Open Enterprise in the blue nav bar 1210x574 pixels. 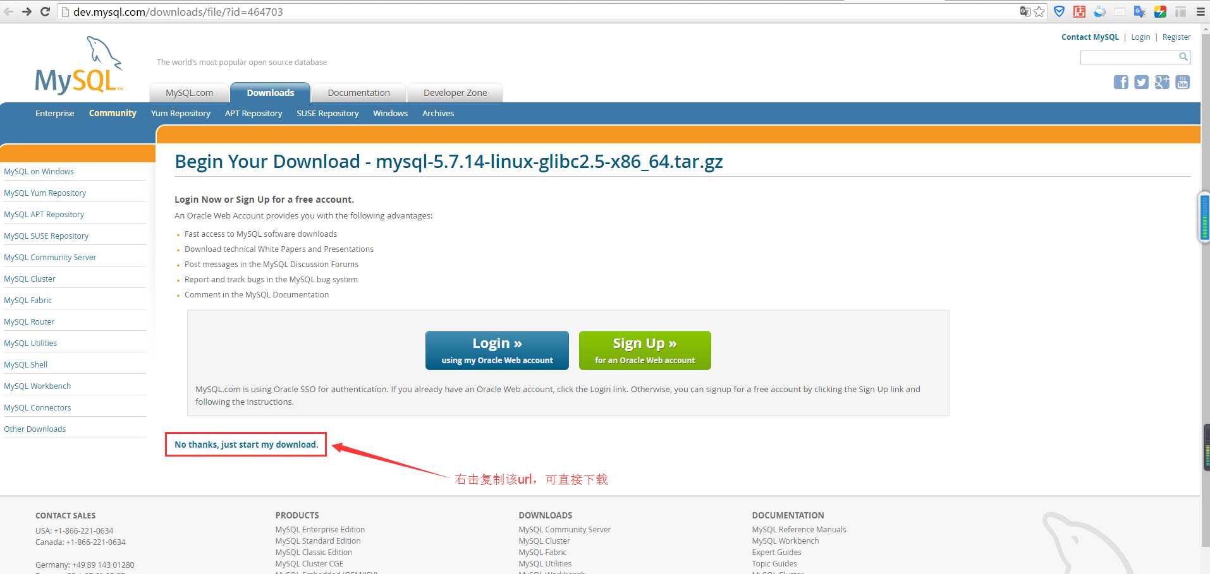55,114
